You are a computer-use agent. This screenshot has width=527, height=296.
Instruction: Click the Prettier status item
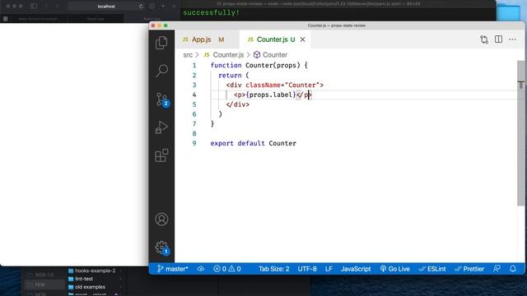[x=469, y=269]
